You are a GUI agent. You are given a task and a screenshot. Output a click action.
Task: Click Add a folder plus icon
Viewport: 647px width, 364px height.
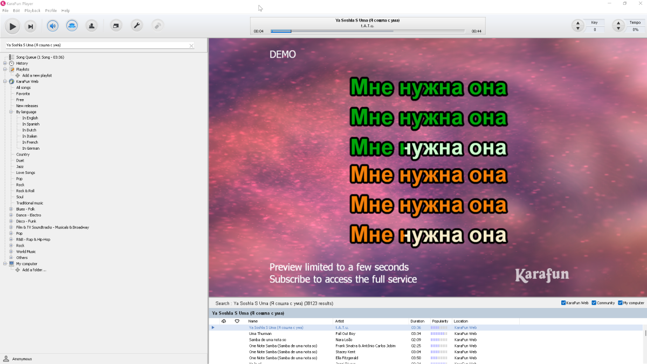[18, 270]
